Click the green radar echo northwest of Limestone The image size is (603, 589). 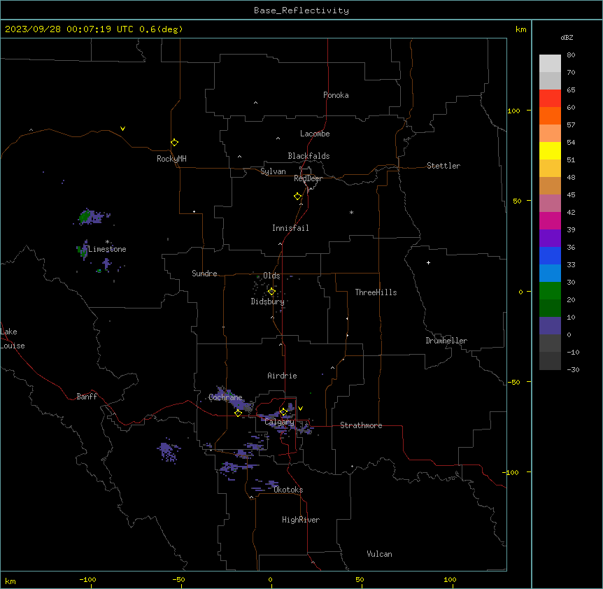point(85,218)
